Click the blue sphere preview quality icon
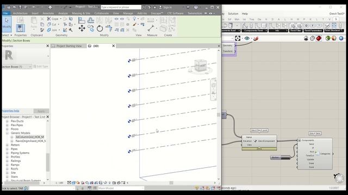The height and width of the screenshot is (195, 348). 341,38
